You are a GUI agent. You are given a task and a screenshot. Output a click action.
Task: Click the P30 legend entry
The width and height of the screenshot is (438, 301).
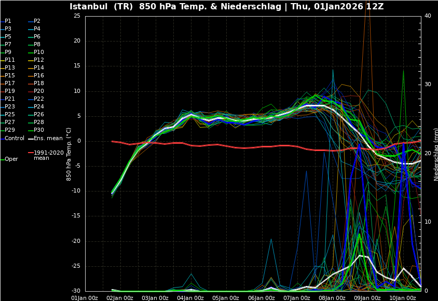[39, 130]
